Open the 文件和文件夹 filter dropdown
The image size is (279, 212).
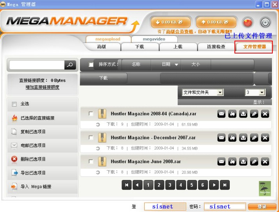point(203,92)
